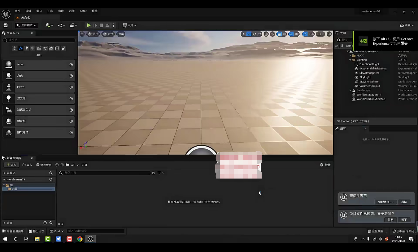Open the 编辑 menu
Viewport: 418px width, 252px height.
(28, 11)
